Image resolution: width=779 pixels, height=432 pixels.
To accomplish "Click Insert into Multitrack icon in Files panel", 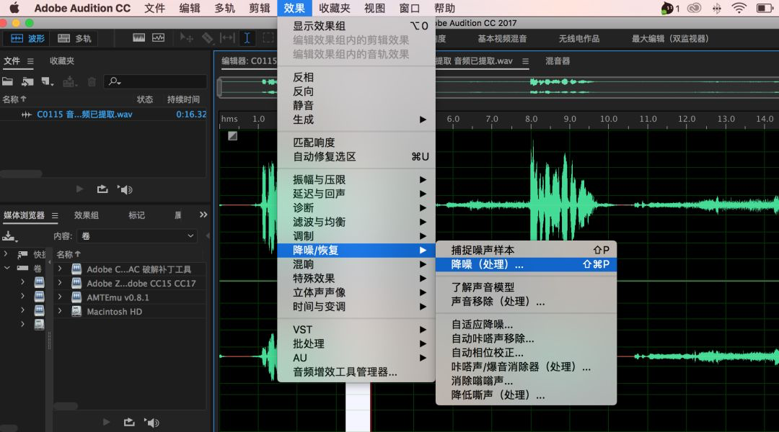I will pyautogui.click(x=69, y=81).
